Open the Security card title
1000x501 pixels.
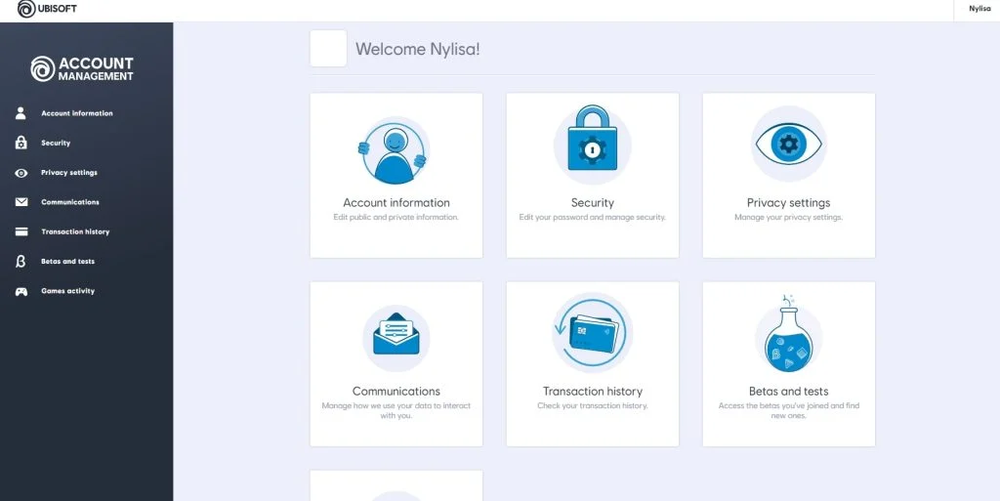pyautogui.click(x=593, y=203)
